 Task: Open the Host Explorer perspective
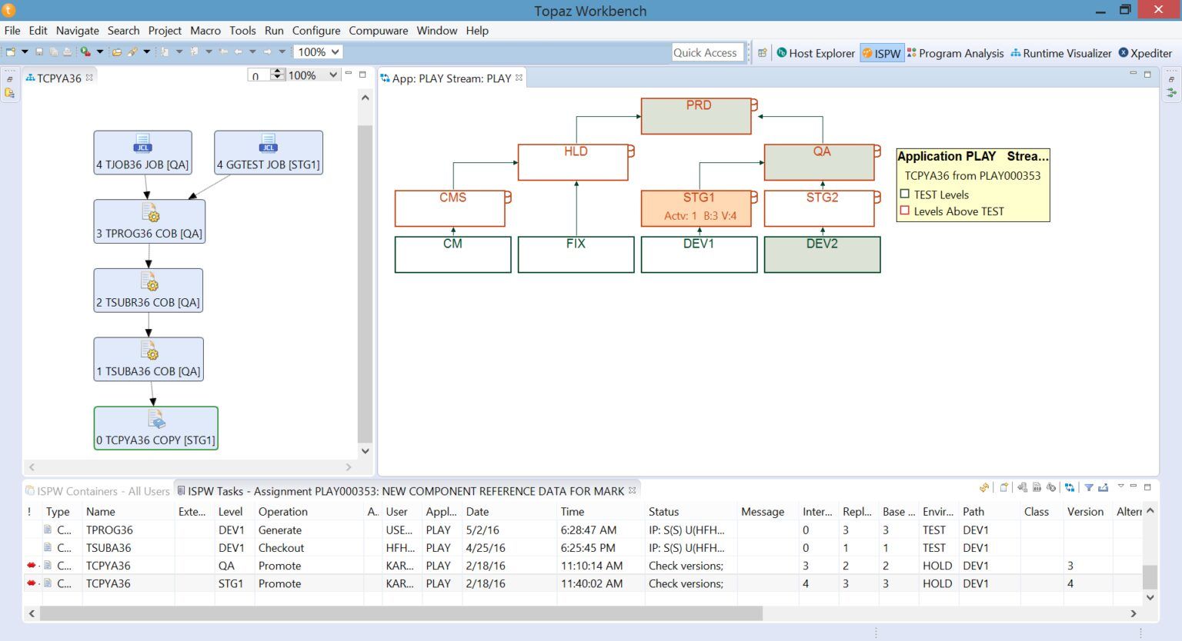(816, 53)
